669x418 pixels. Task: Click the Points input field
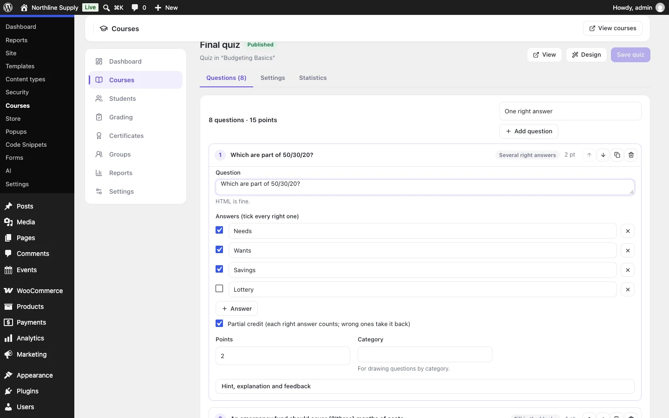coord(283,356)
